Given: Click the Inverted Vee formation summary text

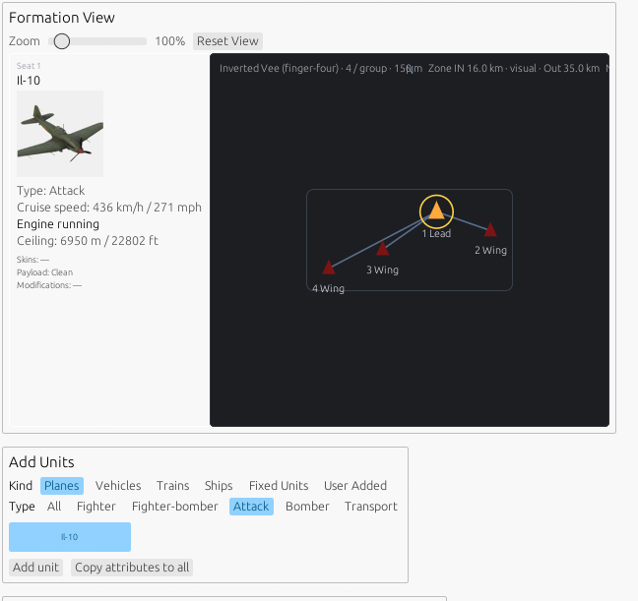Looking at the screenshot, I should 321,68.
